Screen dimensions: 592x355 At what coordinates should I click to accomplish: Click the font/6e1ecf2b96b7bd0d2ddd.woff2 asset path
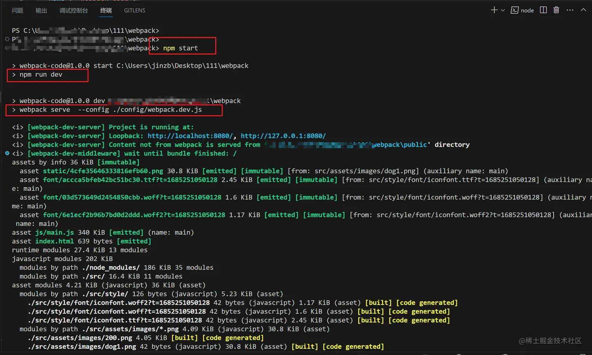point(134,215)
